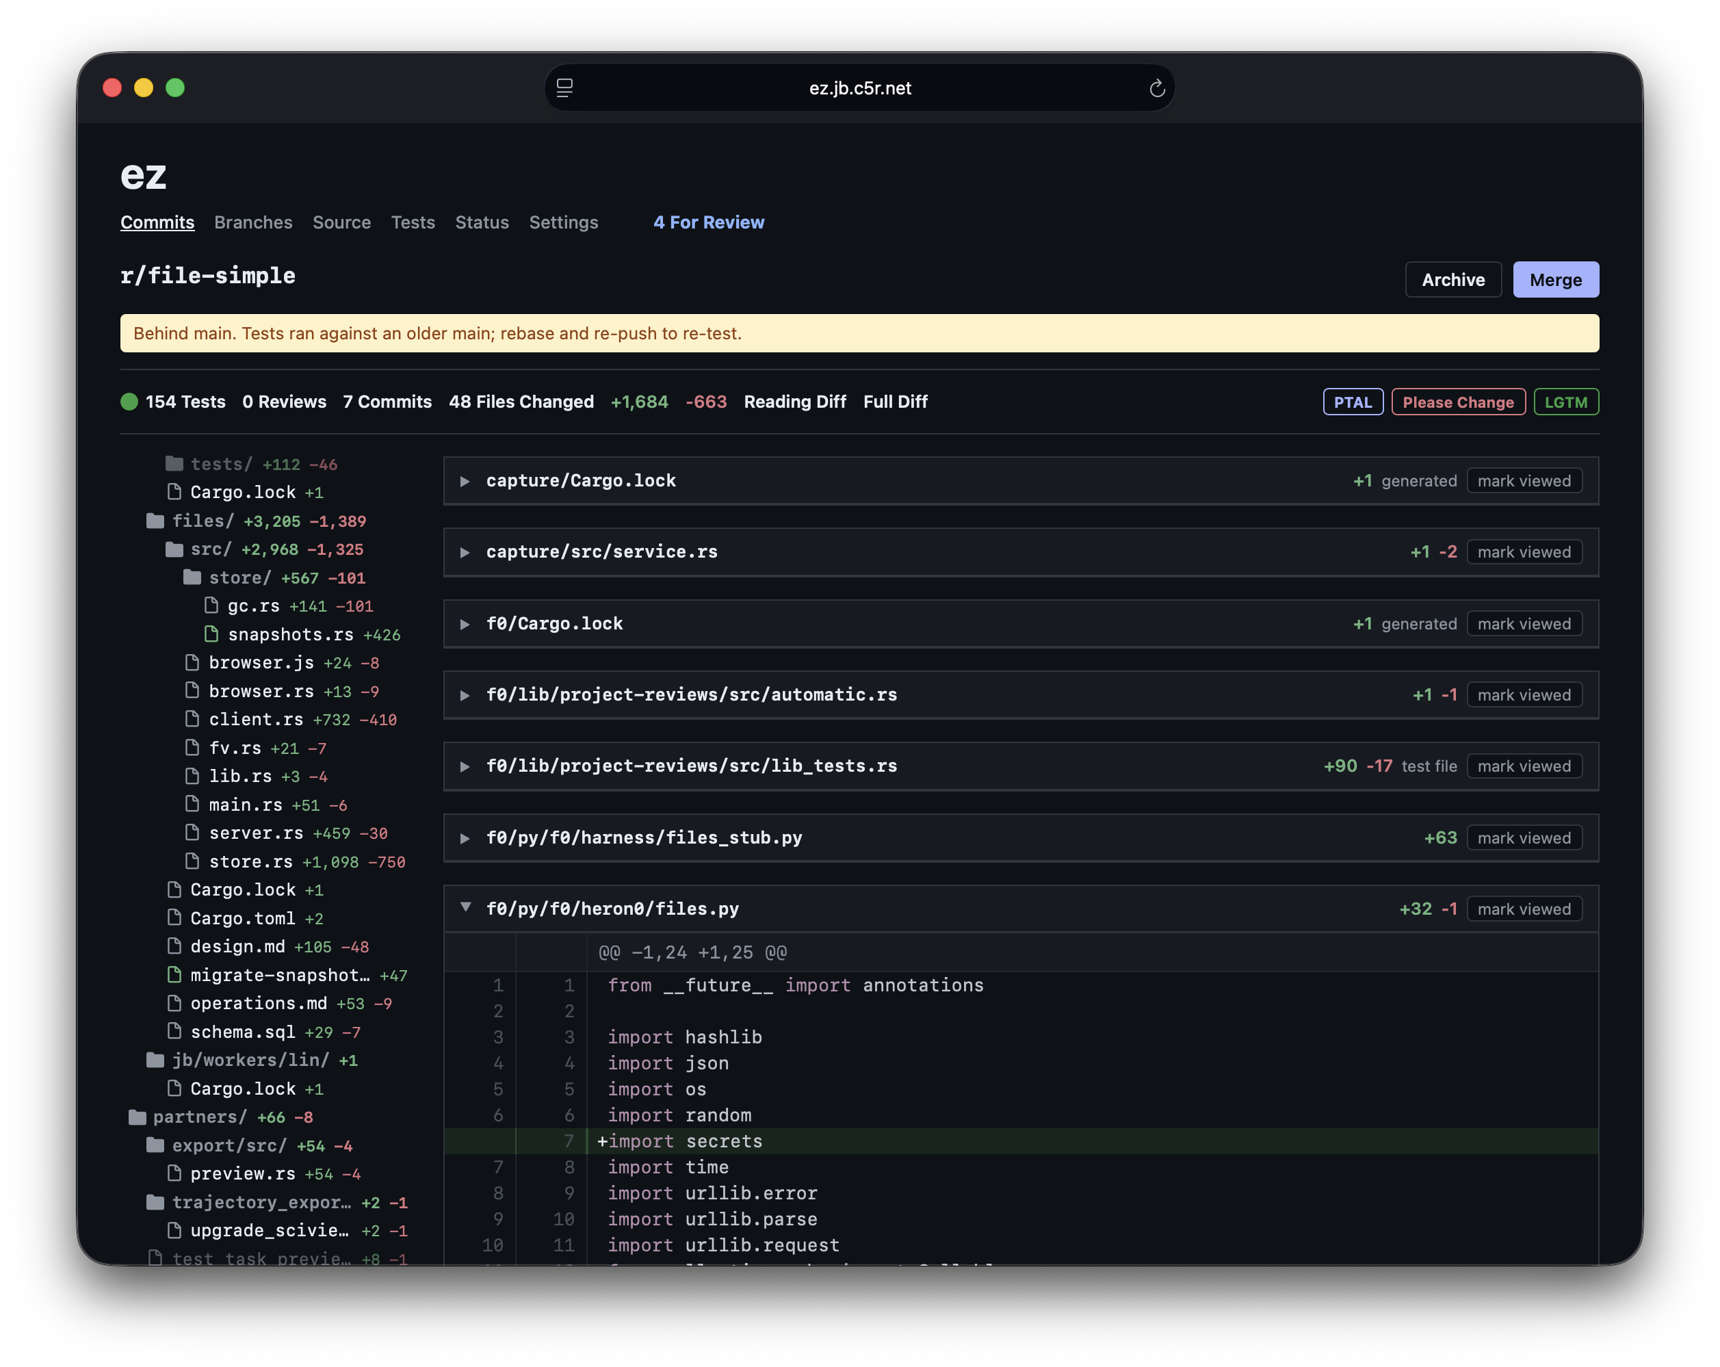1720x1367 pixels.
Task: Click the store/ folder icon
Action: click(x=192, y=577)
